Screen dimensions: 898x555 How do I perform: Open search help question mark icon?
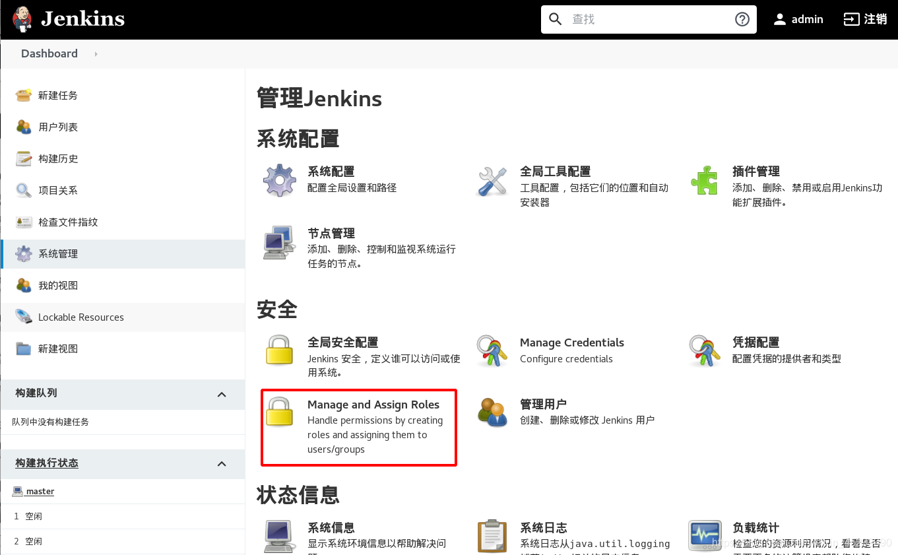[x=742, y=19]
